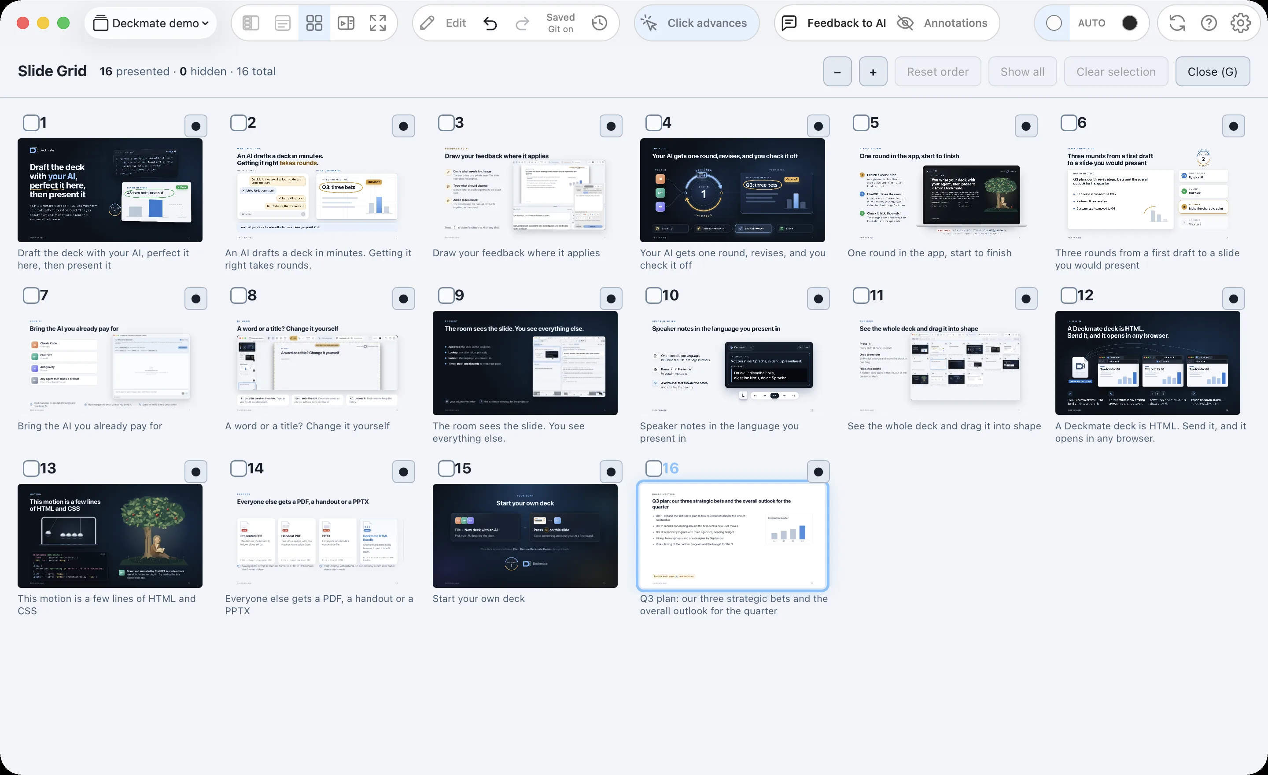This screenshot has width=1268, height=775.
Task: Open the presenter view icon
Action: [x=346, y=23]
